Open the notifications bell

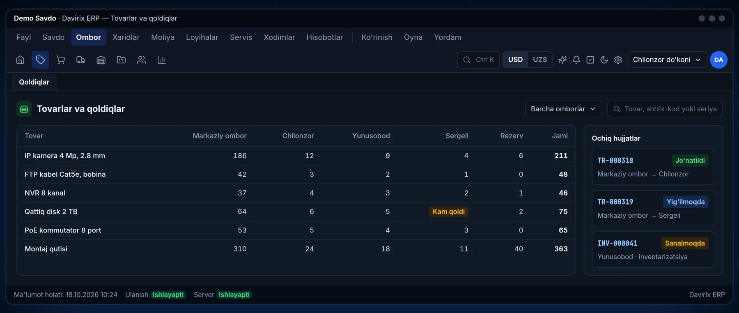[x=576, y=60]
